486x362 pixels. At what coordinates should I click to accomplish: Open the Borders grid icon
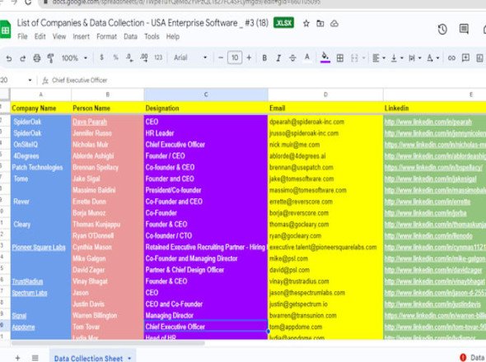pyautogui.click(x=340, y=58)
